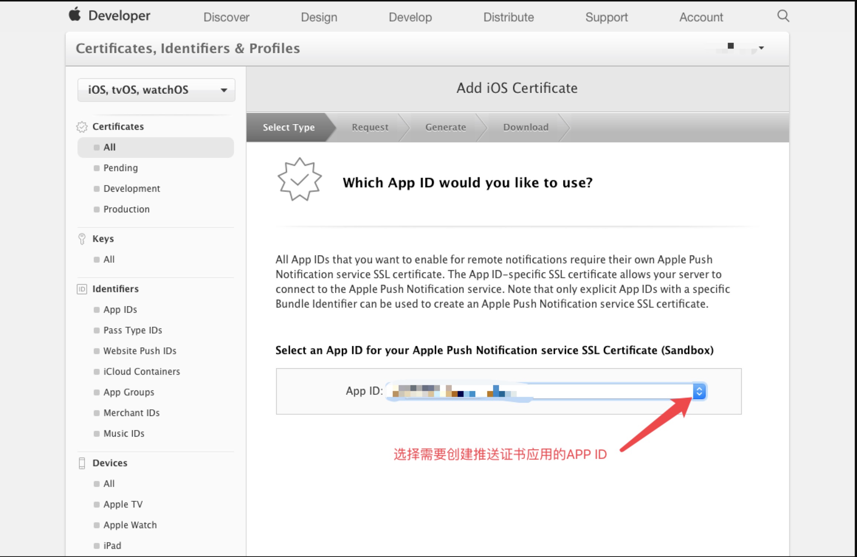Open the Design menu
The width and height of the screenshot is (857, 557).
319,17
